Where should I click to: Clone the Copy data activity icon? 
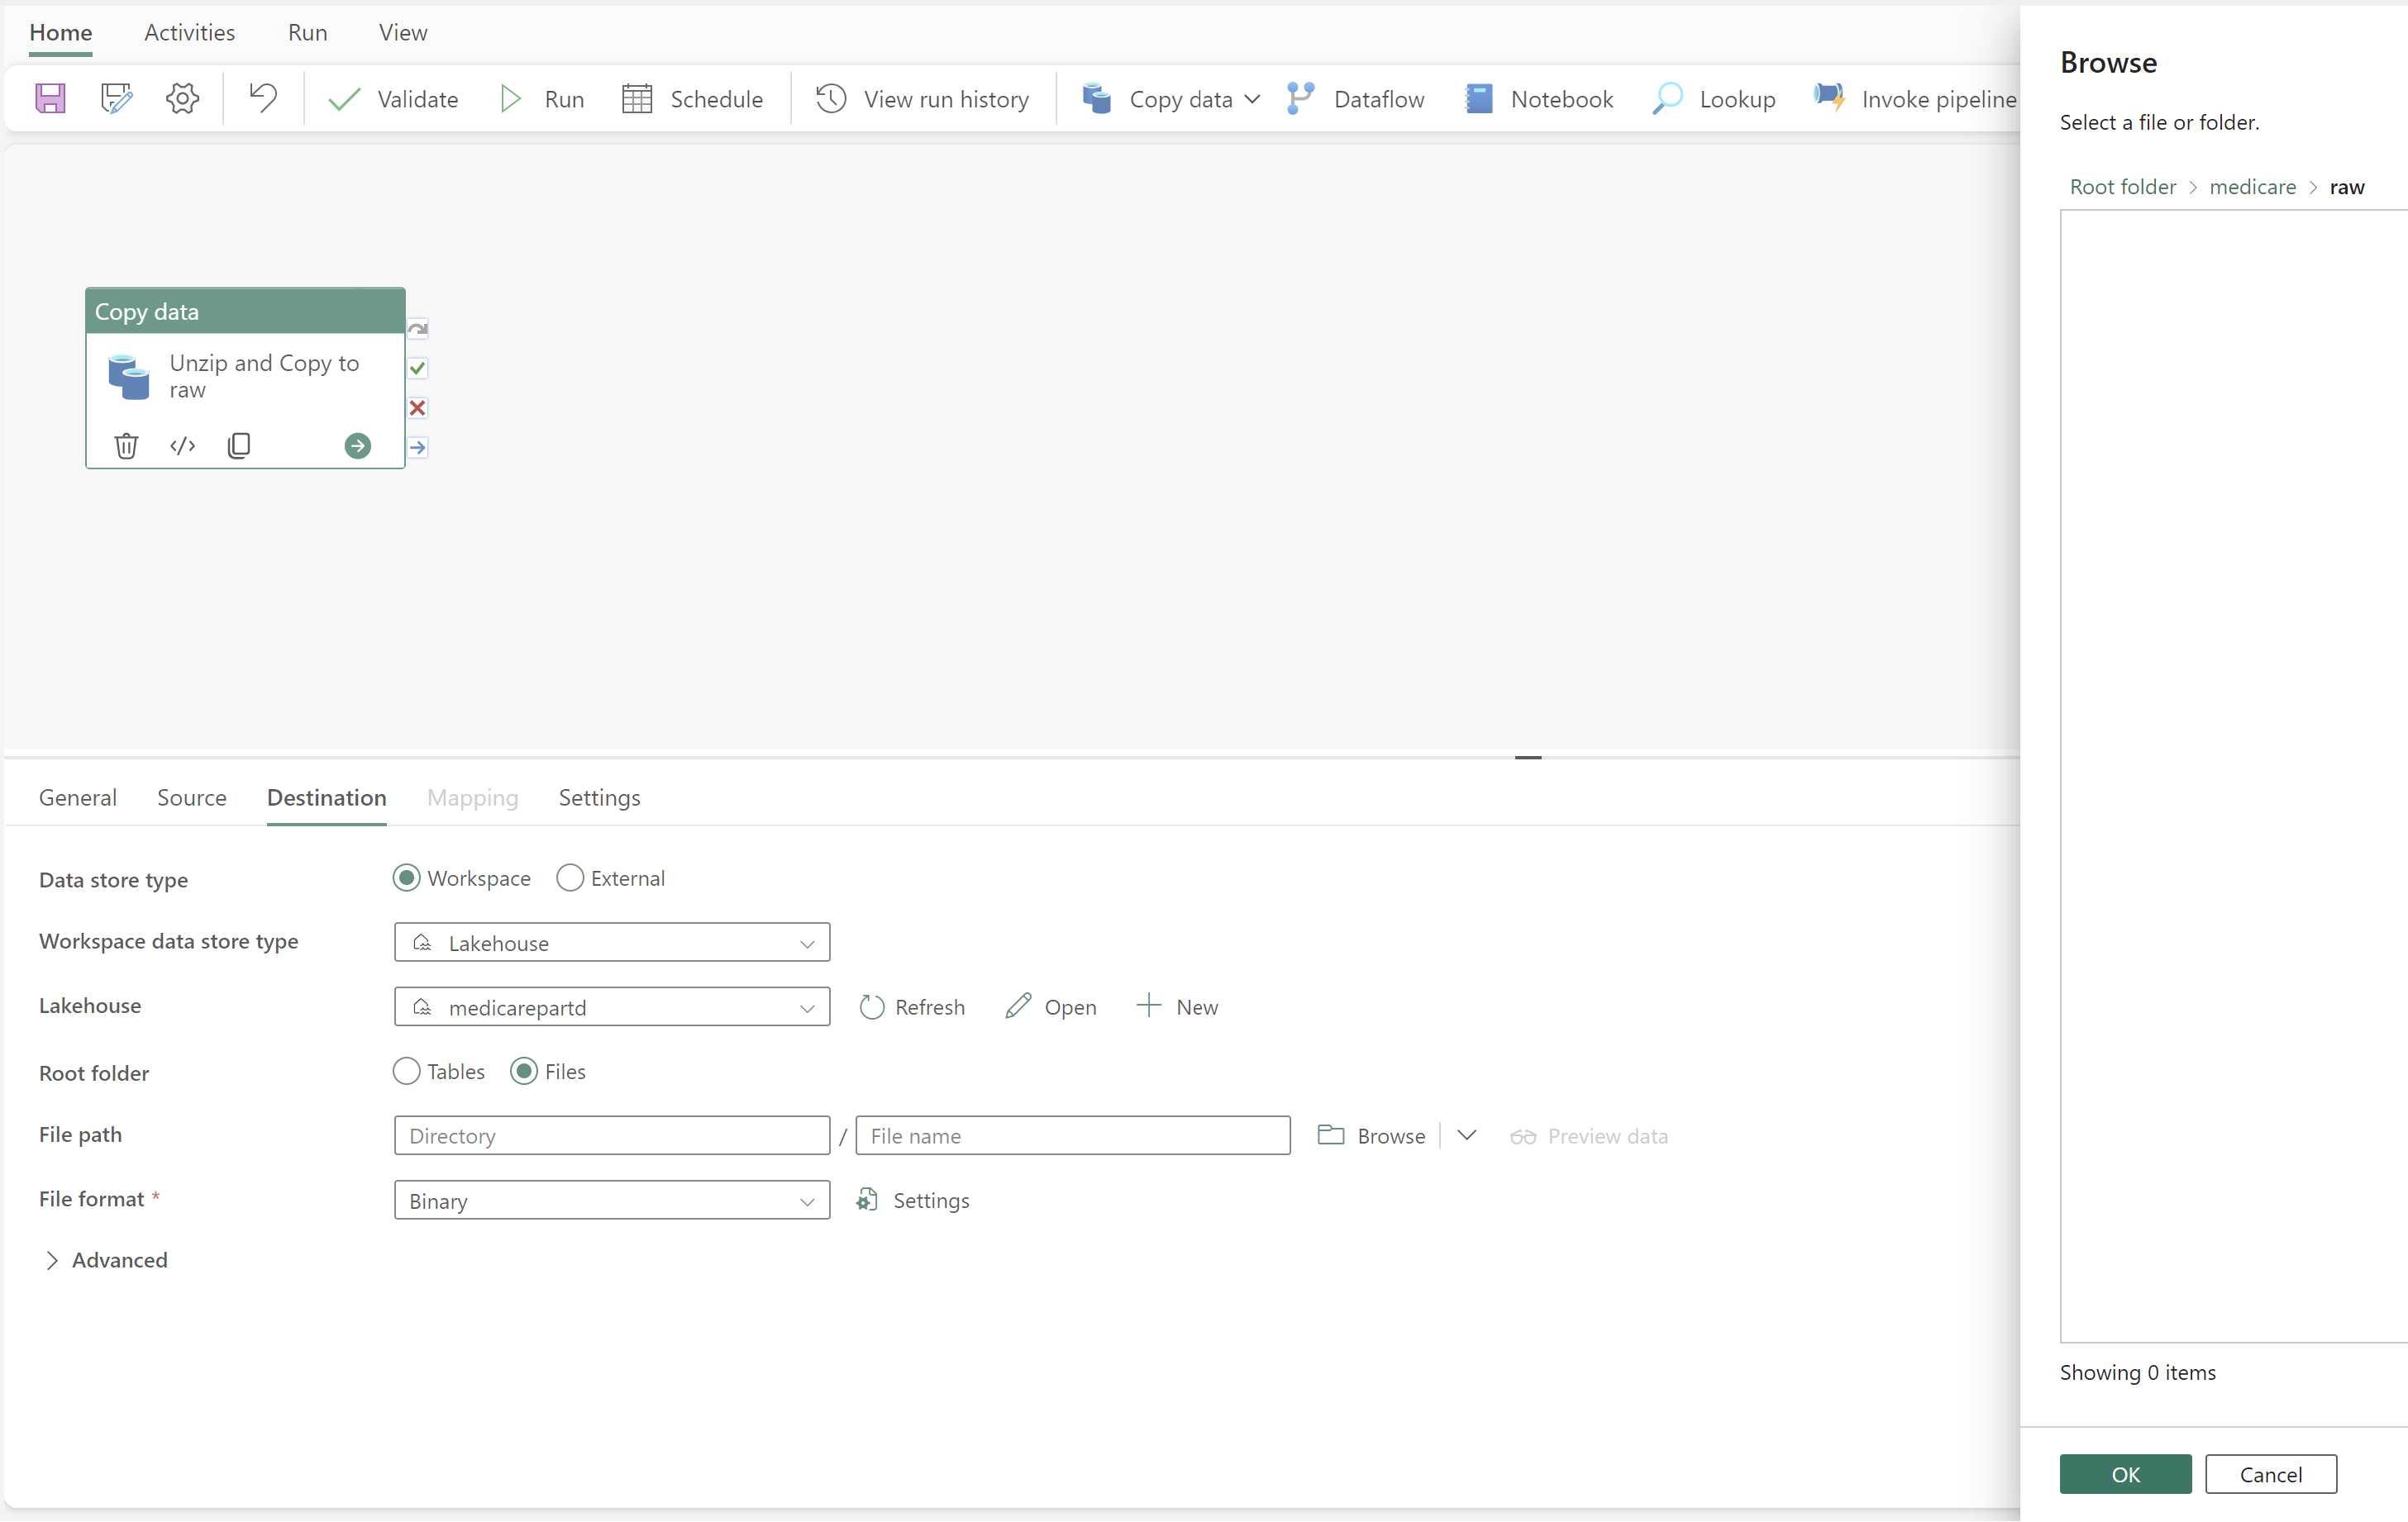[239, 445]
